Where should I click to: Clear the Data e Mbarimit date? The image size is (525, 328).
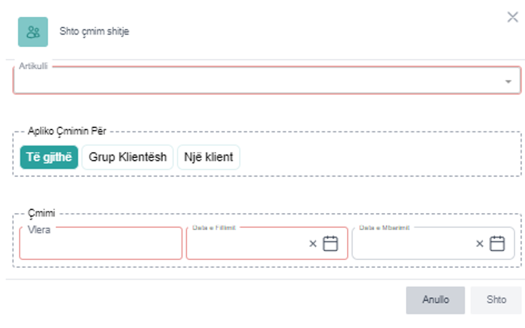coord(480,244)
